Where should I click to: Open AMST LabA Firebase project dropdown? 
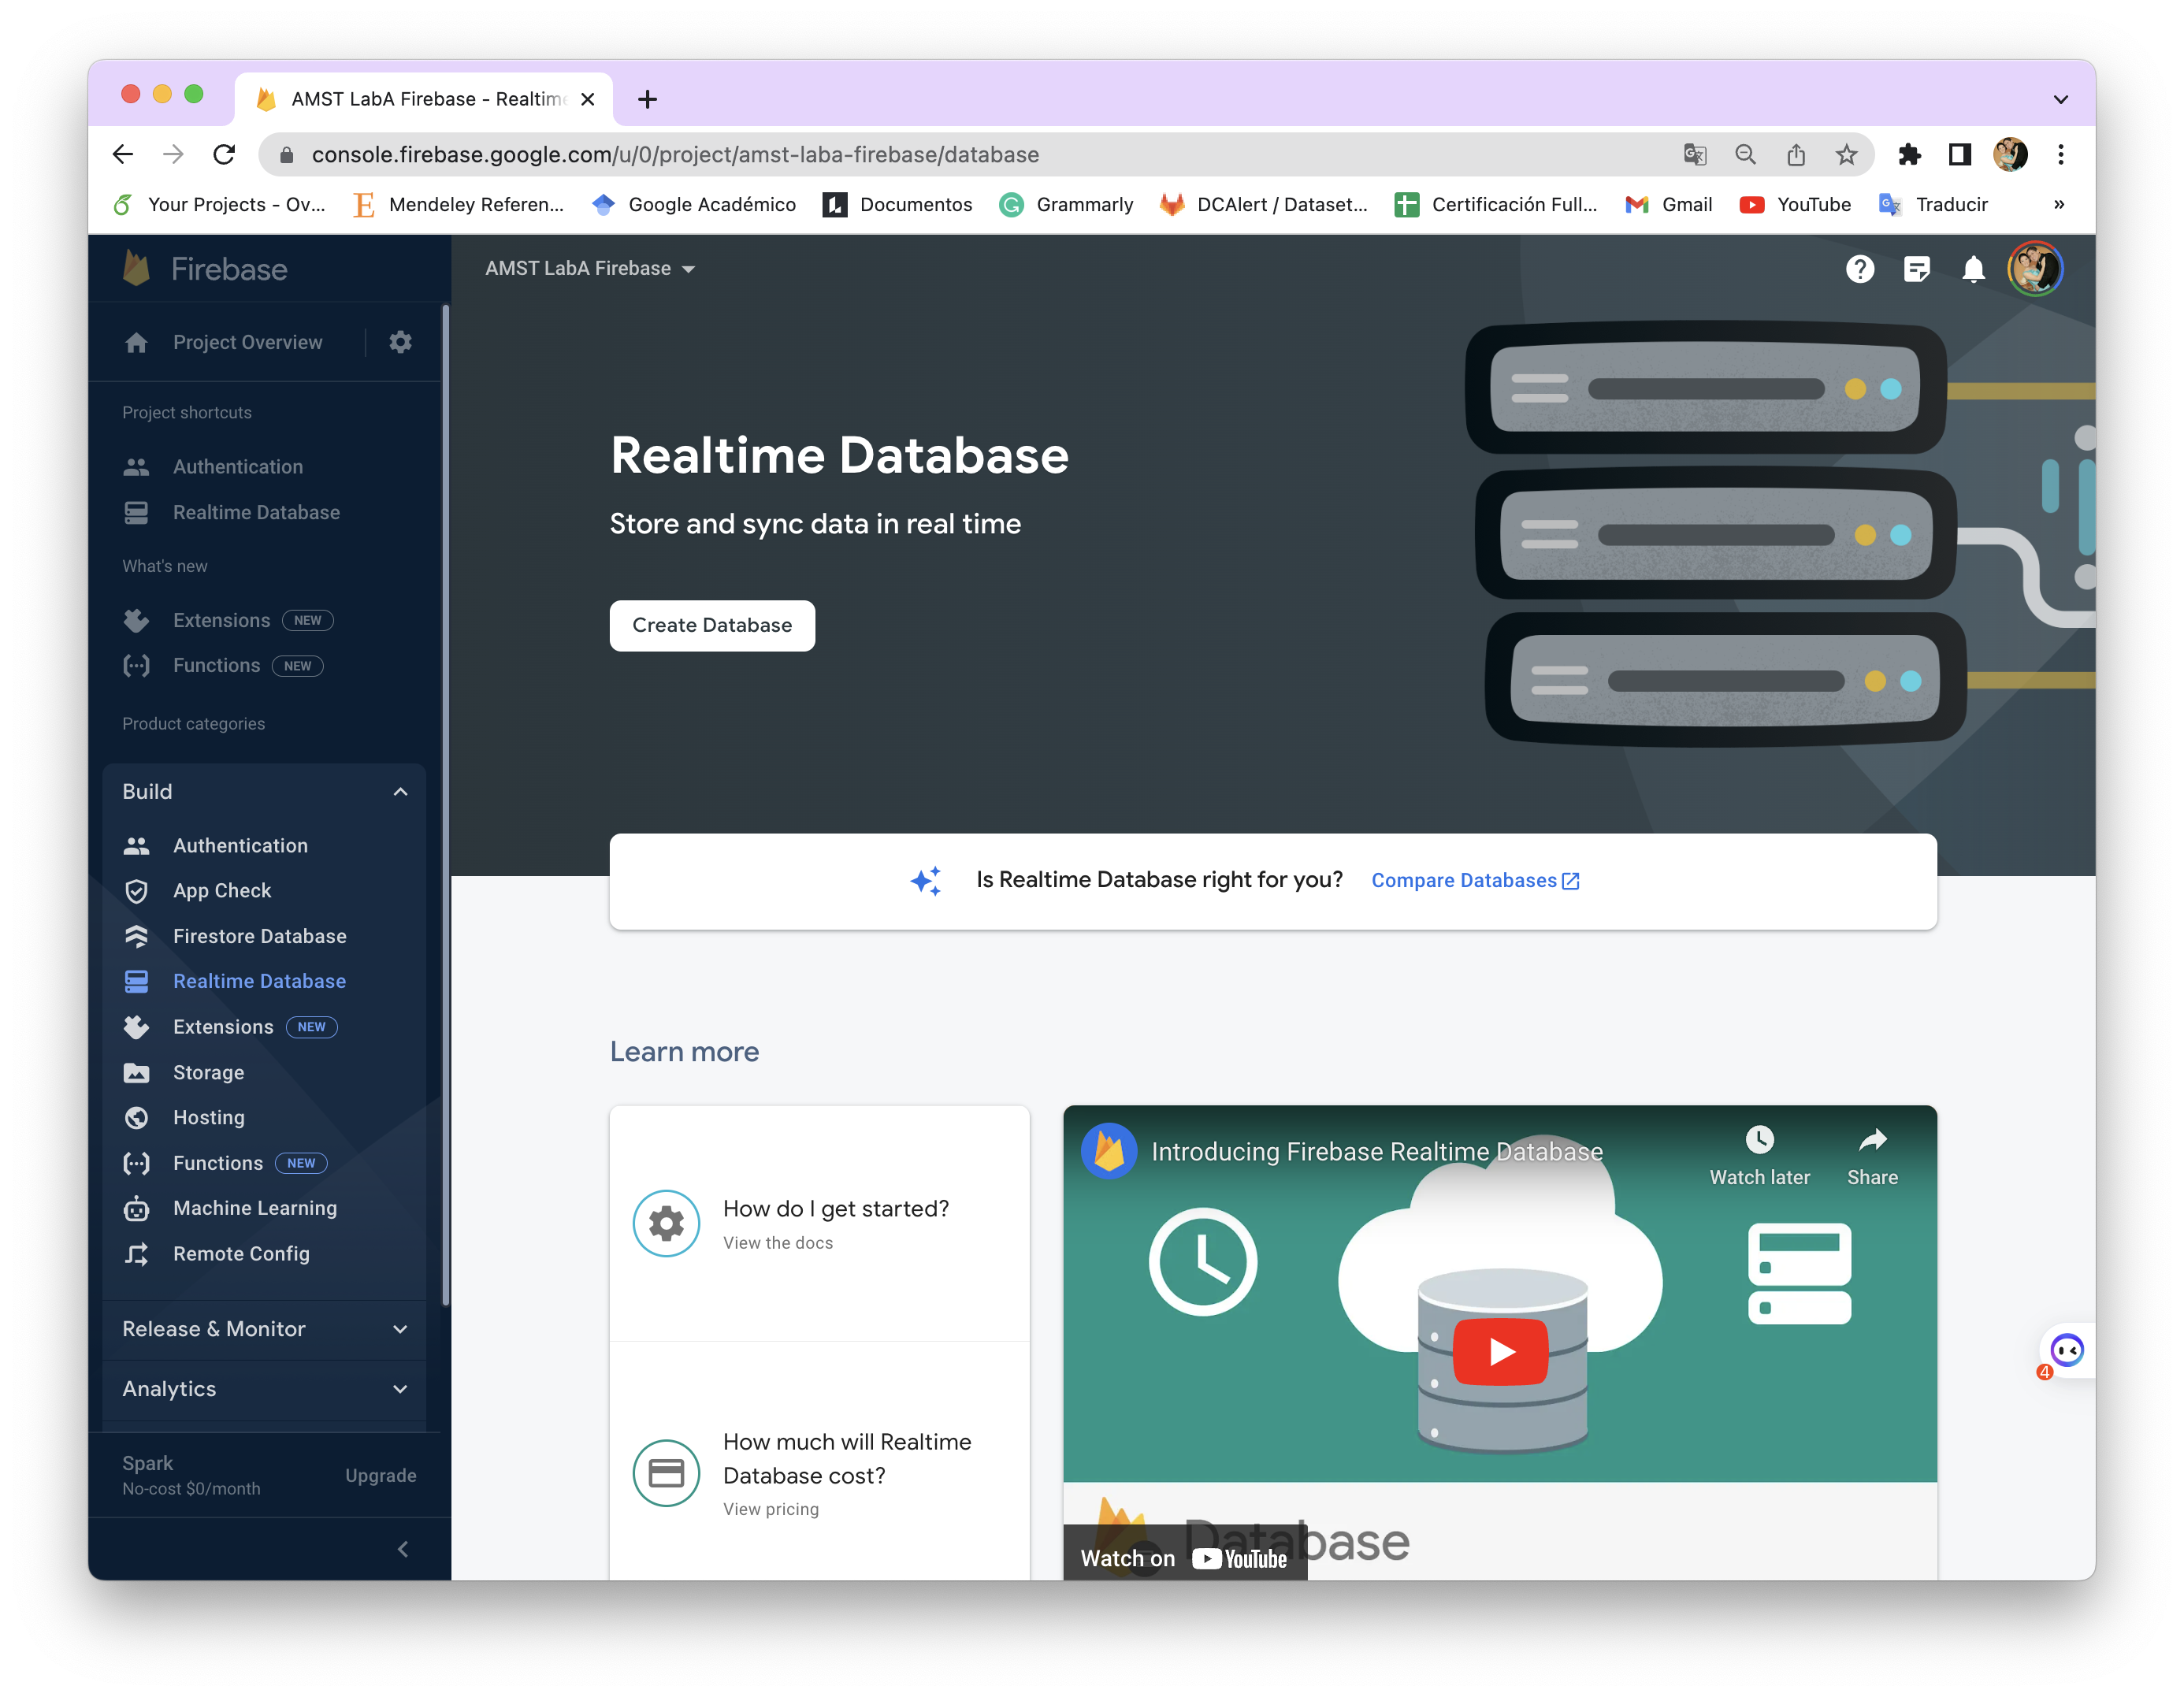[590, 268]
